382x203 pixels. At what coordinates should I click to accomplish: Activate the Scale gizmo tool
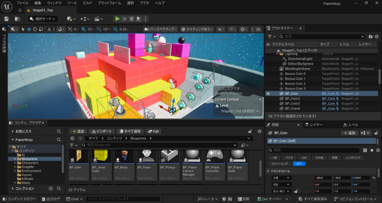[41, 29]
